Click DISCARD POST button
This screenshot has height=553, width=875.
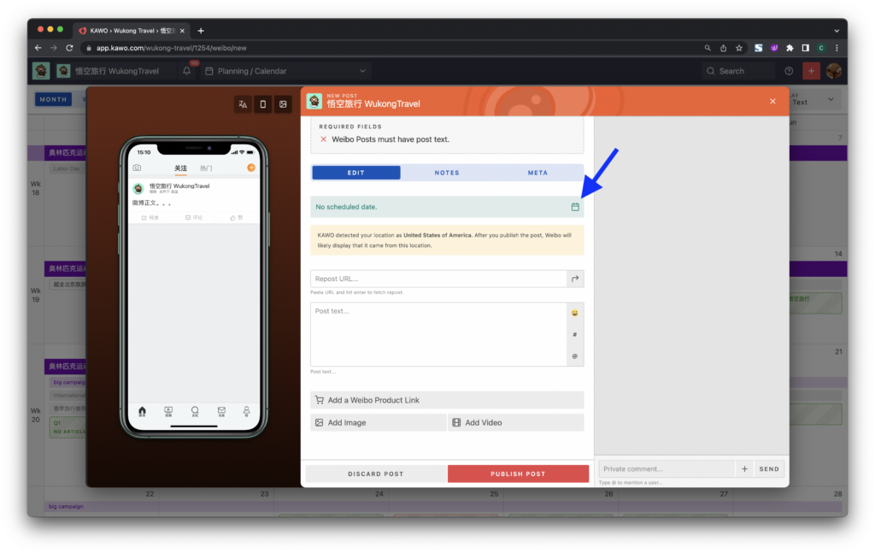click(376, 474)
